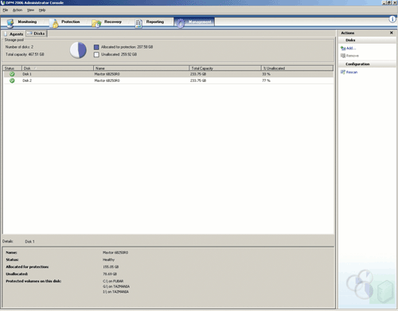This screenshot has width=398, height=311.
Task: Open the Monitoring section icon
Action: (10, 23)
